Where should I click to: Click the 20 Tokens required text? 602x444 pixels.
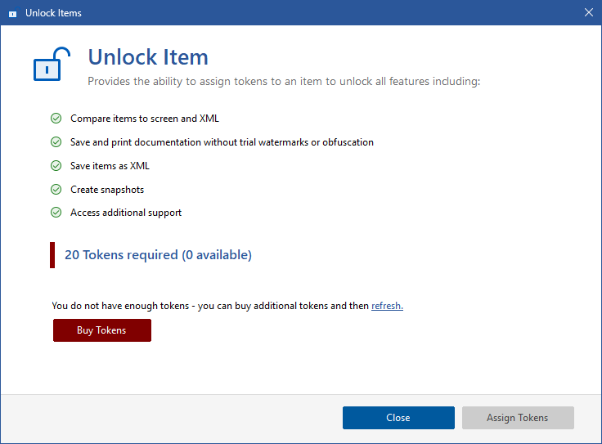(158, 255)
